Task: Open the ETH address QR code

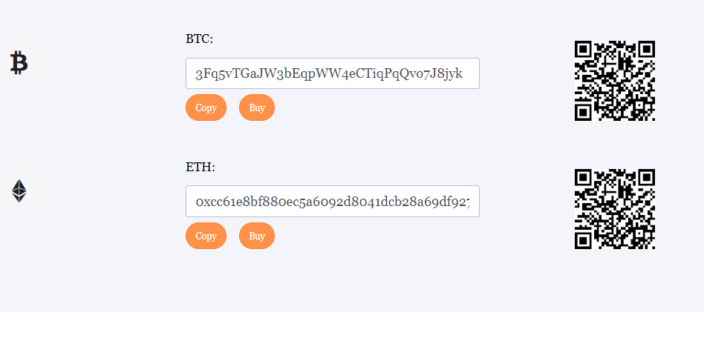Action: click(615, 209)
